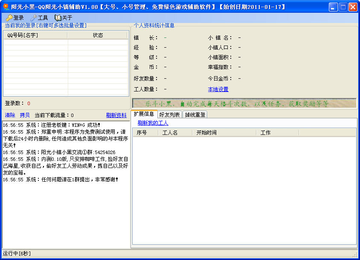Viewport: 360px width, 260px height.
Task: Click the 登录数 label
Action: click(x=14, y=103)
